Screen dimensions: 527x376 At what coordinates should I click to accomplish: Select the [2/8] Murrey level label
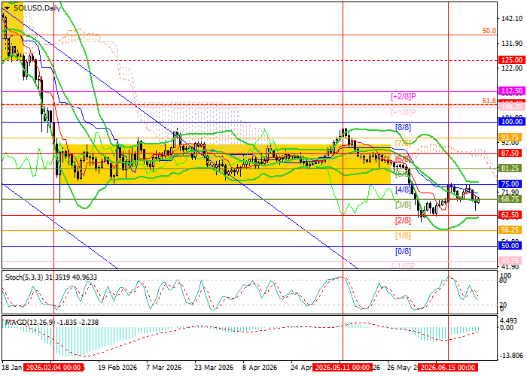point(403,220)
